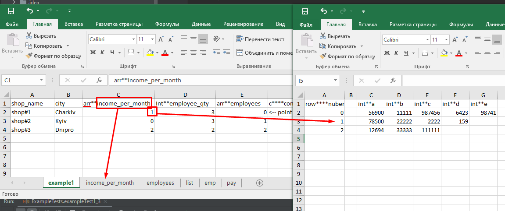The width and height of the screenshot is (505, 211).
Task: Apply fill color in right window
Action: [444, 53]
